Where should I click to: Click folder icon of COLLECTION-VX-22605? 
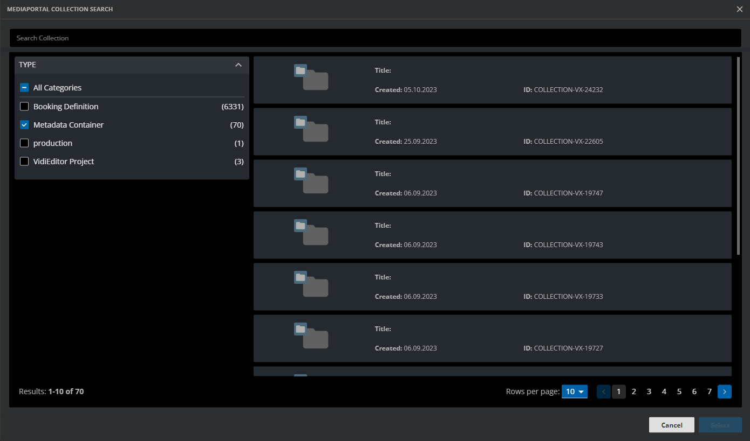pos(311,129)
